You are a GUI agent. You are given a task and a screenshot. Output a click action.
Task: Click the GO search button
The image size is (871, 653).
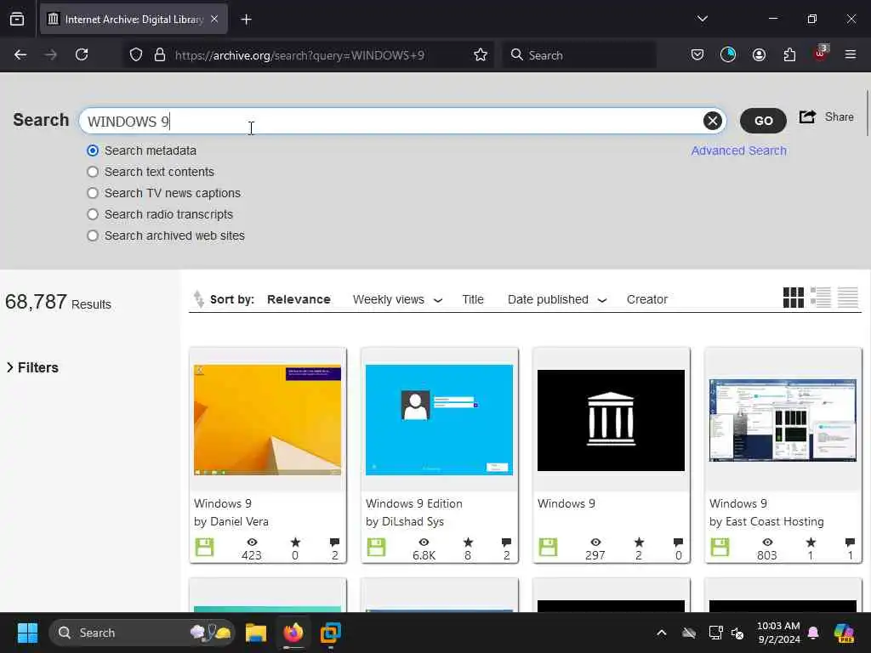[x=763, y=121]
